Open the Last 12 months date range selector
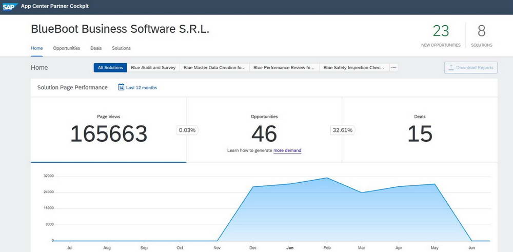This screenshot has width=513, height=252. 141,88
